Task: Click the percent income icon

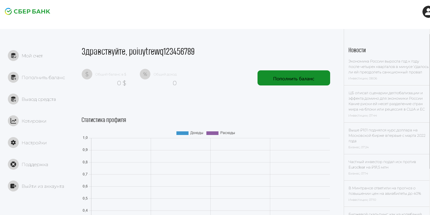Action: coord(145,74)
